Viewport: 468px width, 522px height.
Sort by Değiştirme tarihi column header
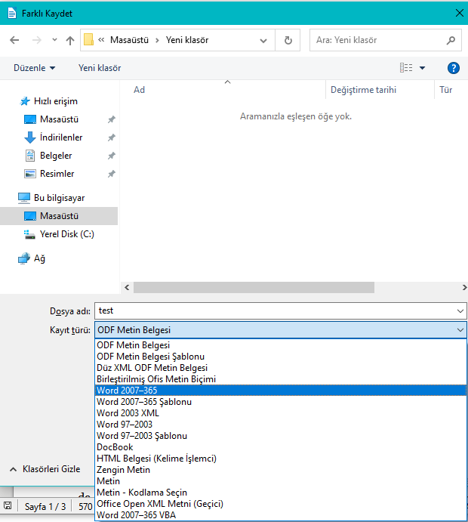pyautogui.click(x=363, y=90)
